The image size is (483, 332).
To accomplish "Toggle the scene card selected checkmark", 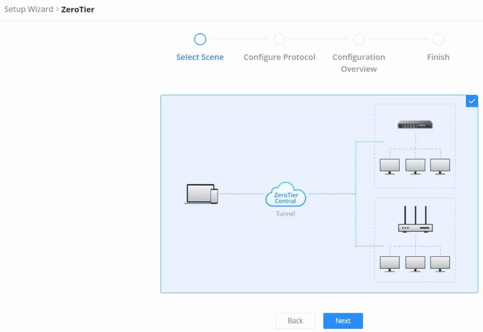I will click(x=472, y=101).
